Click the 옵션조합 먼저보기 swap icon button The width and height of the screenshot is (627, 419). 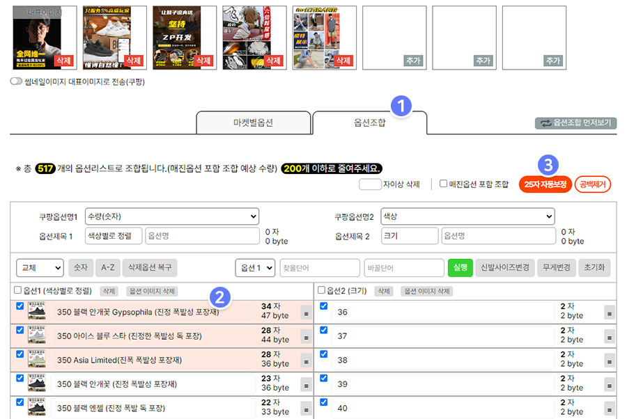point(543,123)
